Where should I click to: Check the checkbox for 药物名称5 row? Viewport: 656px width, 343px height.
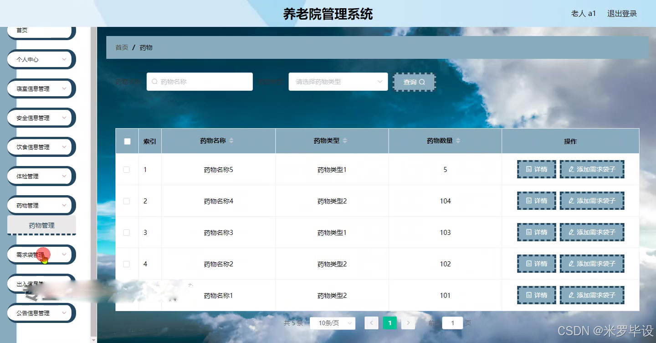pyautogui.click(x=127, y=169)
